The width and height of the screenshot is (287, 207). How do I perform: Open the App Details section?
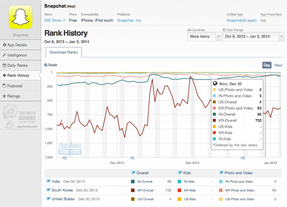tap(20, 45)
